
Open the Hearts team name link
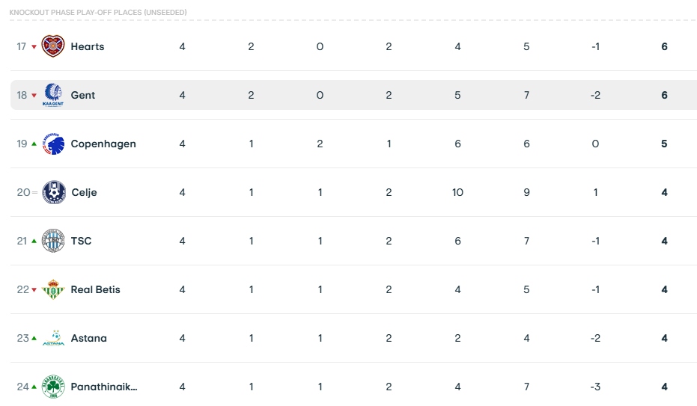coord(88,46)
